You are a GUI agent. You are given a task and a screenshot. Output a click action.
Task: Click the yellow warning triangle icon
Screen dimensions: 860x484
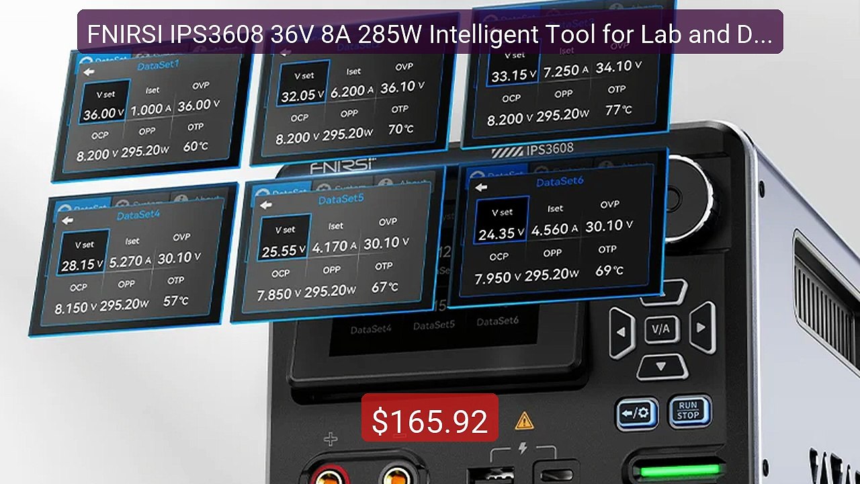[x=524, y=421]
